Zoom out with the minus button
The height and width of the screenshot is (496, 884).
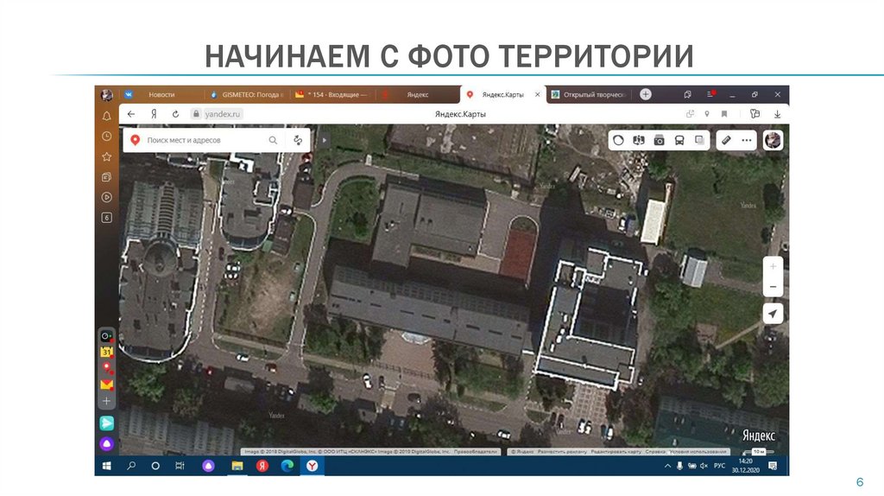pos(773,288)
